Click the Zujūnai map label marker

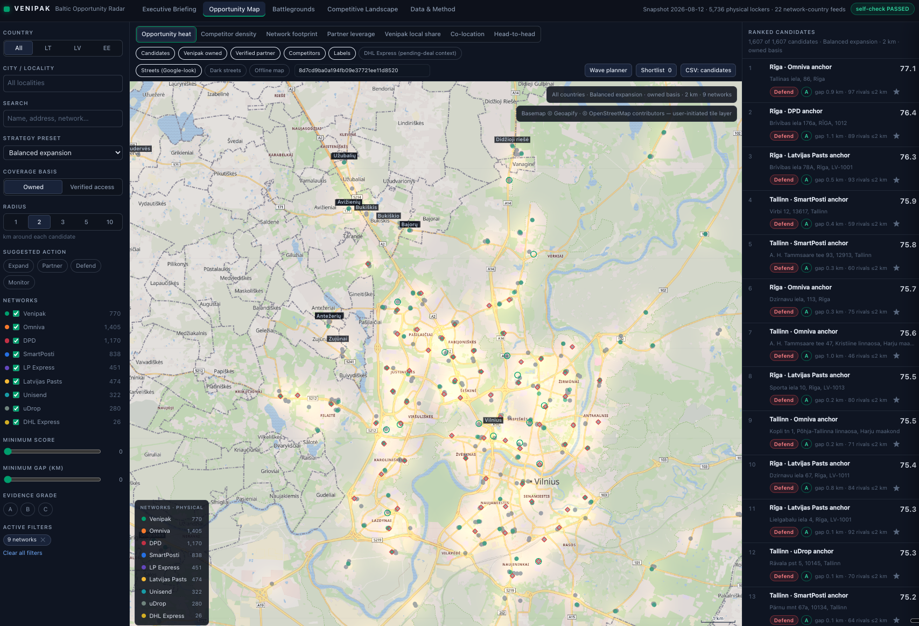click(x=338, y=339)
